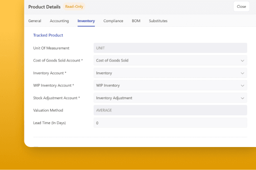Image resolution: width=256 pixels, height=170 pixels.
Task: Click the Tracked Product heading
Action: coord(48,35)
